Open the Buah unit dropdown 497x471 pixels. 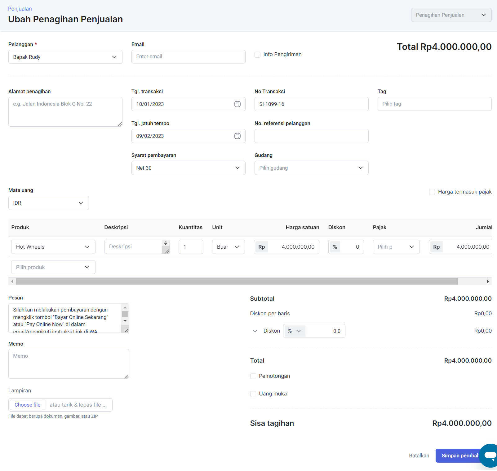click(229, 247)
